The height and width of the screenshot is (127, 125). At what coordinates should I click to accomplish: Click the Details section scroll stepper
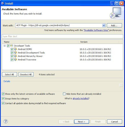click(121, 85)
